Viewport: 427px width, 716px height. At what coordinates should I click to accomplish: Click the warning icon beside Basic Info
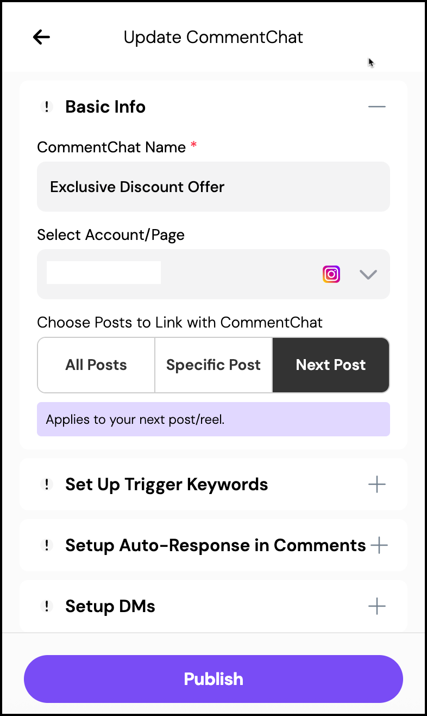point(47,107)
